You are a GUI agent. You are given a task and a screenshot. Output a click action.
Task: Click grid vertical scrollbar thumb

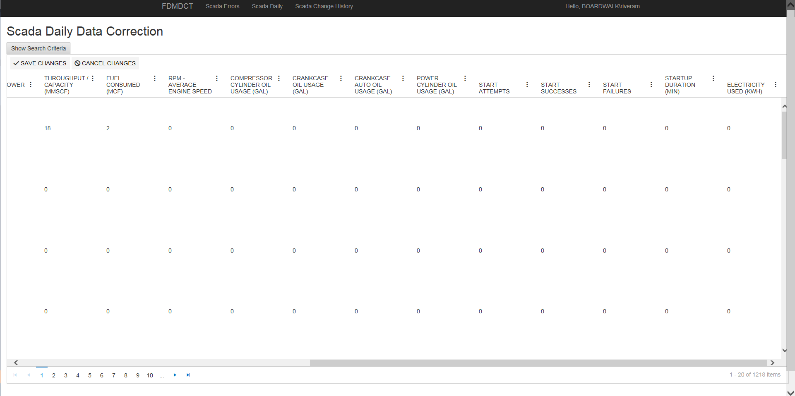click(x=784, y=135)
